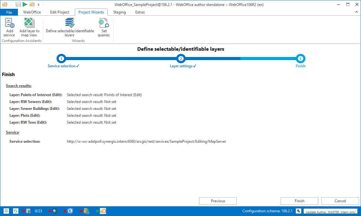Open the gears icon near the configuration schema
The image size is (361, 216).
[x=298, y=211]
